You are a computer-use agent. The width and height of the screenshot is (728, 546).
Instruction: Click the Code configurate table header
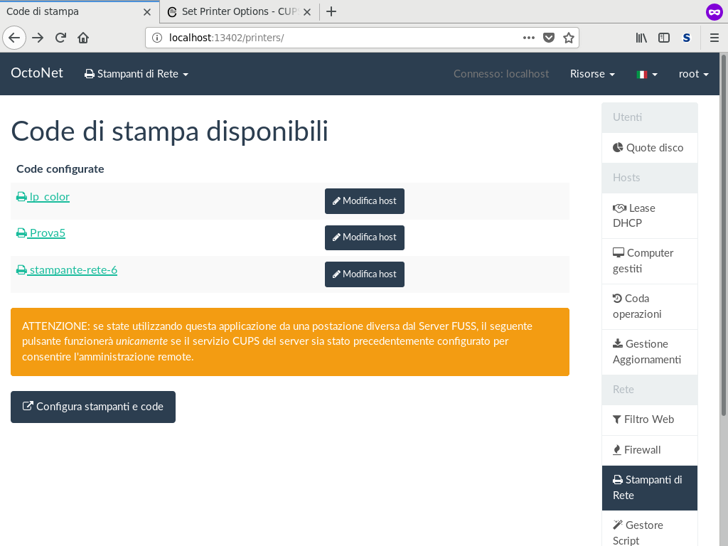click(60, 169)
